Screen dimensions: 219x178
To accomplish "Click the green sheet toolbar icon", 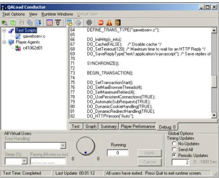I will (13, 22).
